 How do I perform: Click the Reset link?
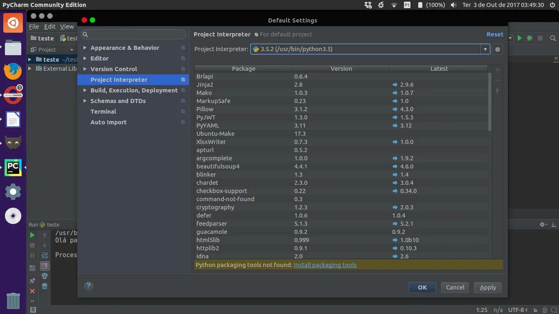(x=495, y=34)
